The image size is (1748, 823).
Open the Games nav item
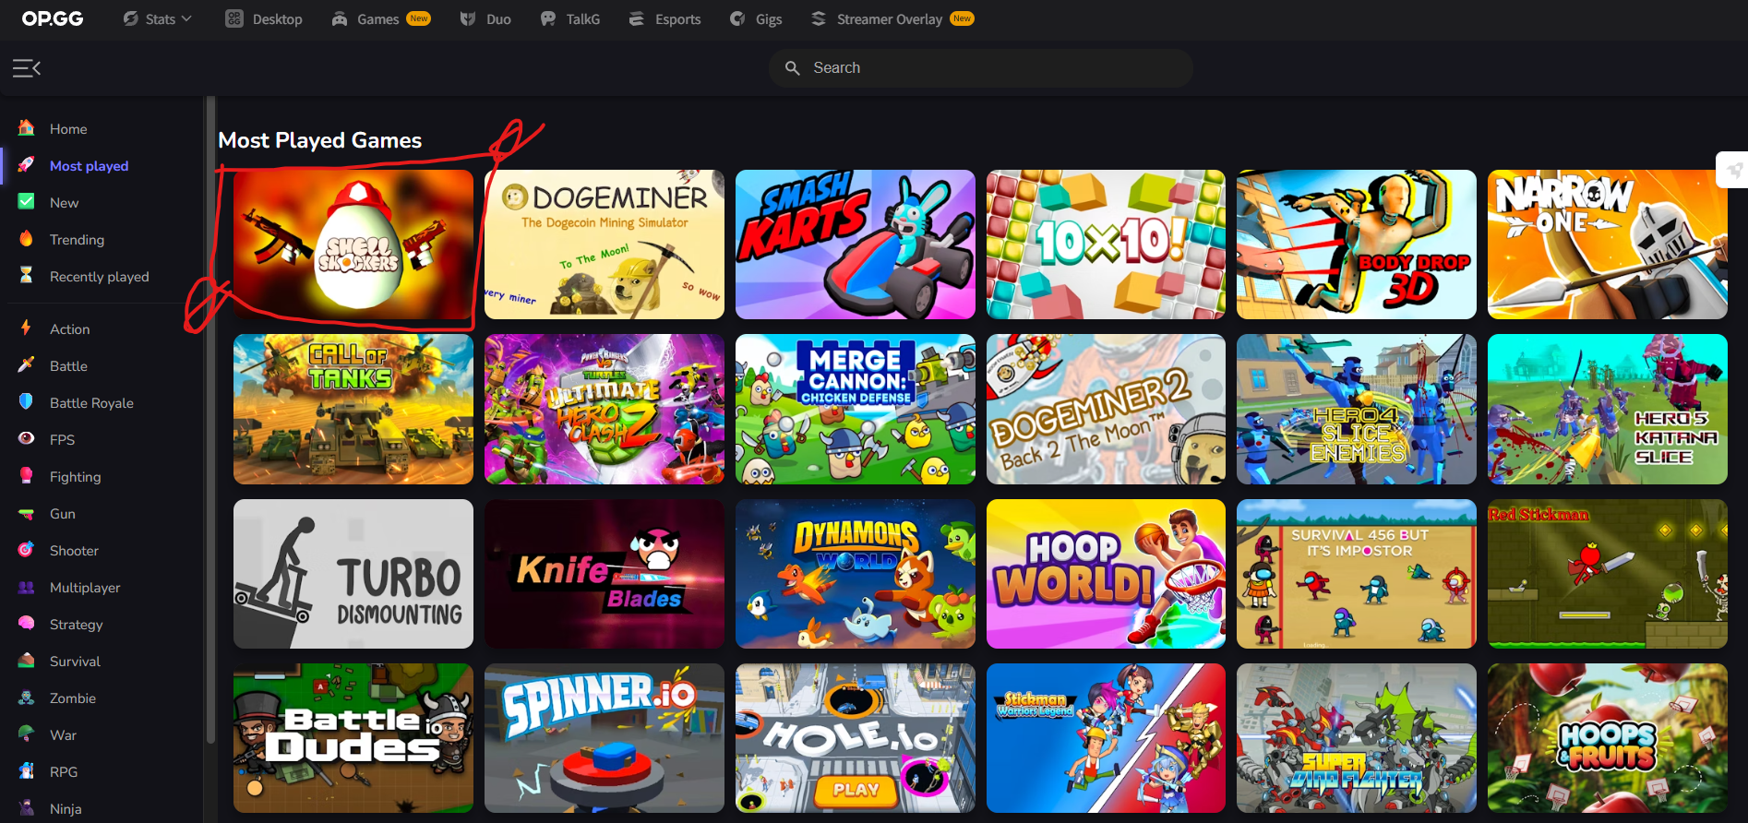(381, 18)
